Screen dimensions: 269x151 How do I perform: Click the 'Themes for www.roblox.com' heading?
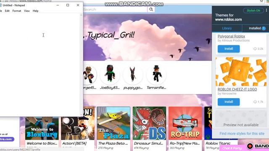(228, 17)
